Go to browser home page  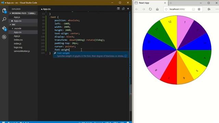click(157, 9)
